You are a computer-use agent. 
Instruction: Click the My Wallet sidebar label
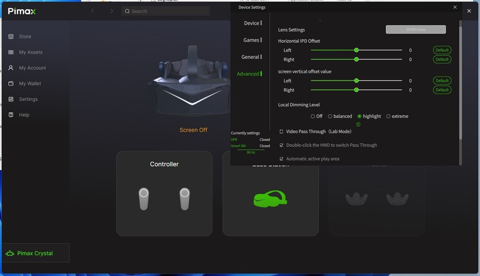pyautogui.click(x=30, y=84)
